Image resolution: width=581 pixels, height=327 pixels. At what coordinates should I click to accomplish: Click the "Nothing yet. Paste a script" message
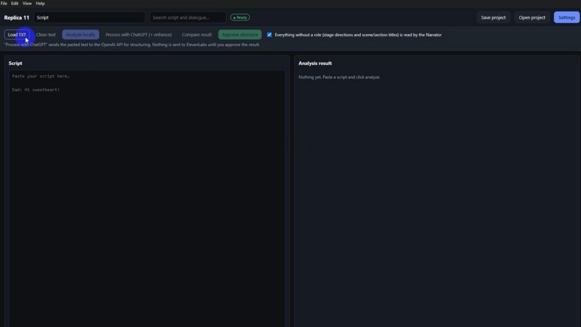point(339,77)
